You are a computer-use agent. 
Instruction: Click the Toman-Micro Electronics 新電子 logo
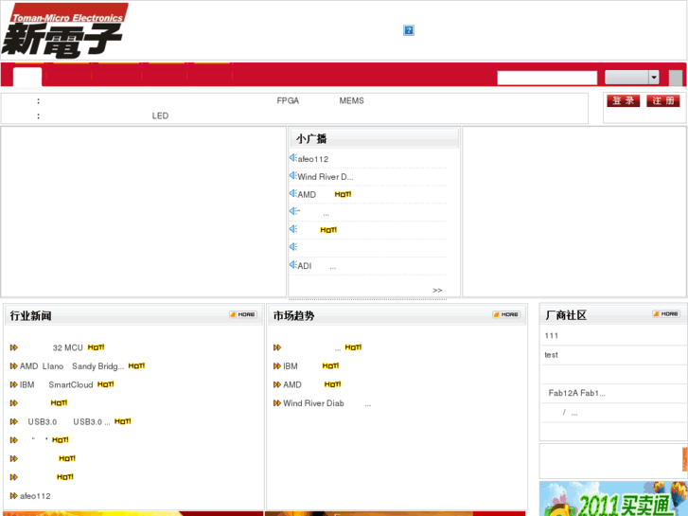(x=65, y=30)
